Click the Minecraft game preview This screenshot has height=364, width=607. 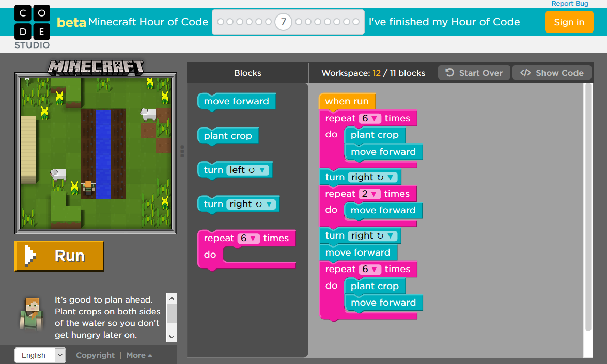(96, 153)
